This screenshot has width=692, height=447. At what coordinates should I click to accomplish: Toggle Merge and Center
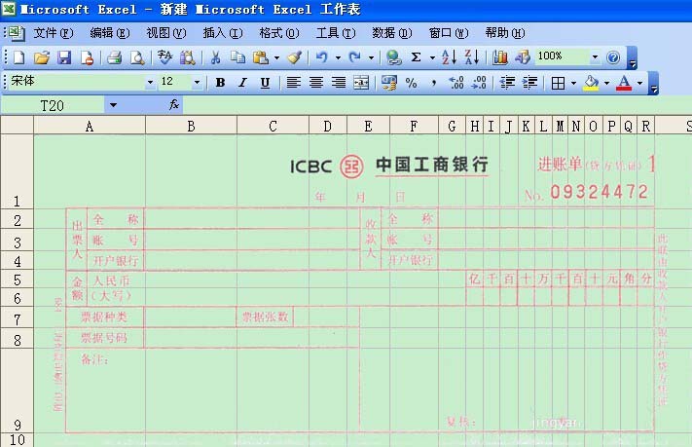(x=361, y=83)
